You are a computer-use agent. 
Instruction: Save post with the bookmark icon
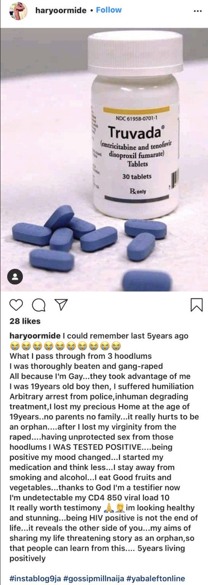[196, 305]
